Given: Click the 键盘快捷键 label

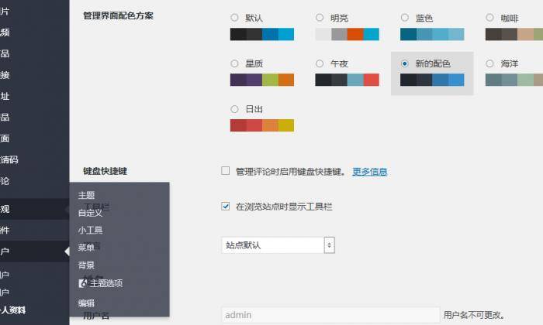Looking at the screenshot, I should click(x=105, y=171).
